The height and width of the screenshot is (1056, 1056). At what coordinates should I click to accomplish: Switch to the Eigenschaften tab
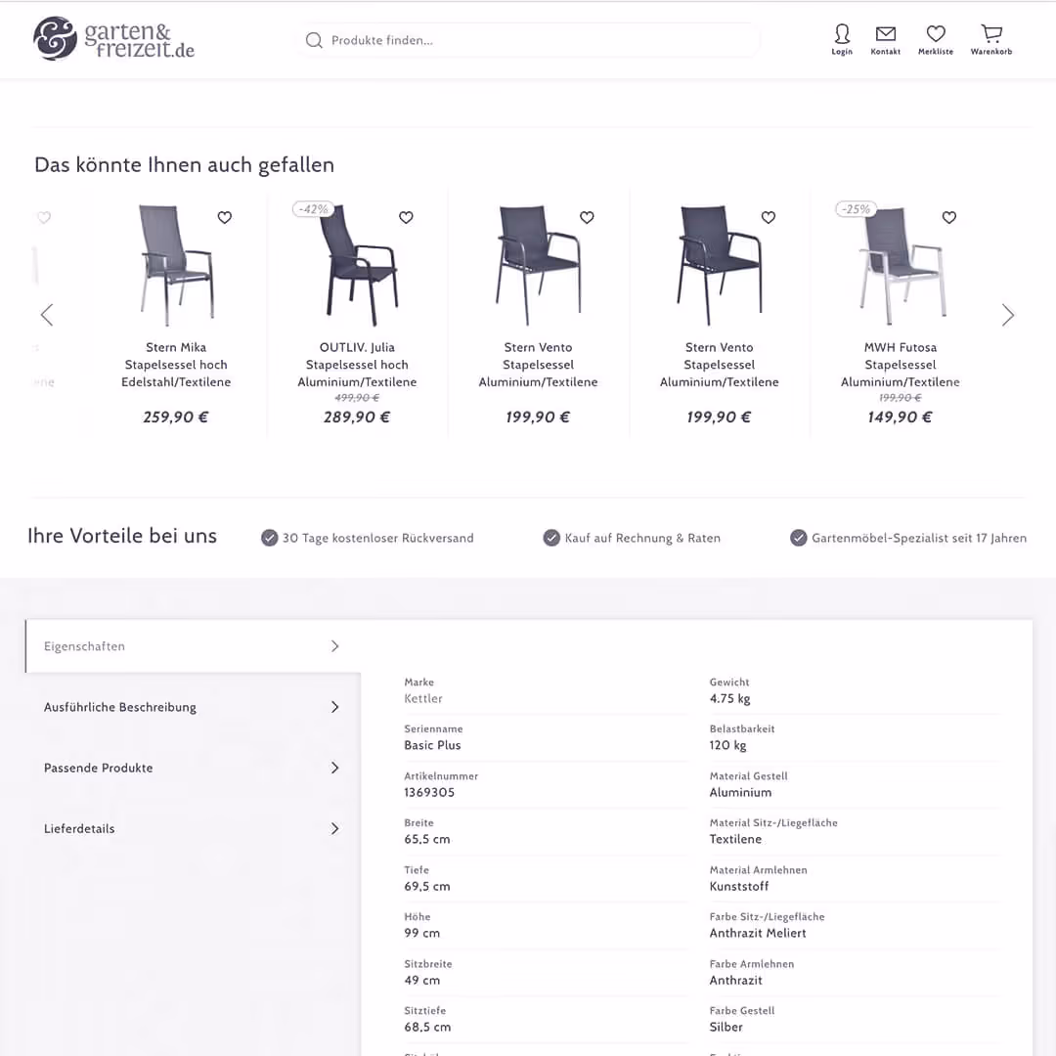click(x=84, y=645)
